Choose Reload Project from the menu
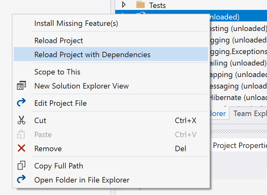The height and width of the screenshot is (195, 267). tap(59, 41)
